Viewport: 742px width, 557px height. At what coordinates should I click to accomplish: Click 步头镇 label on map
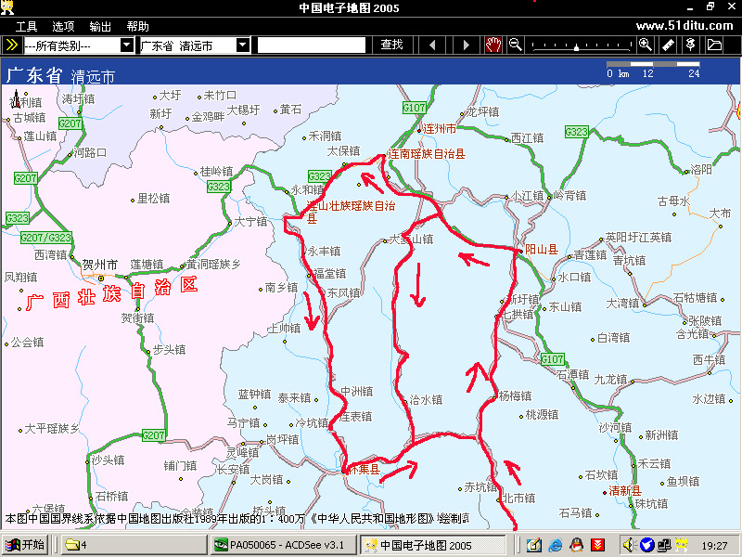pos(169,350)
